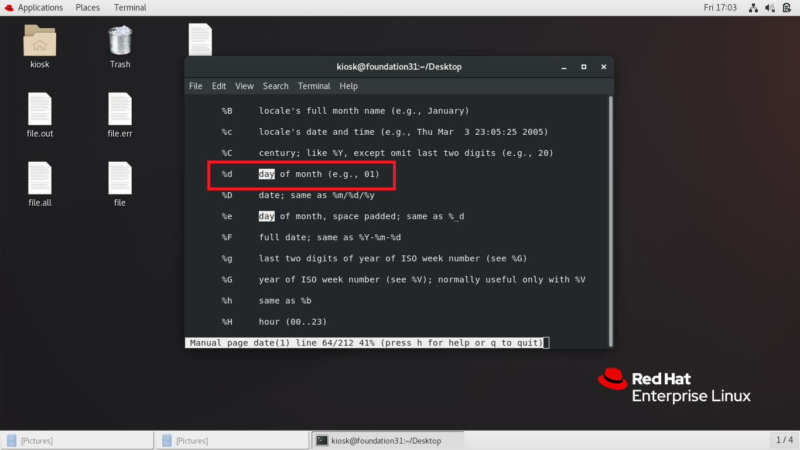Select the file.out desktop icon

pyautogui.click(x=40, y=109)
